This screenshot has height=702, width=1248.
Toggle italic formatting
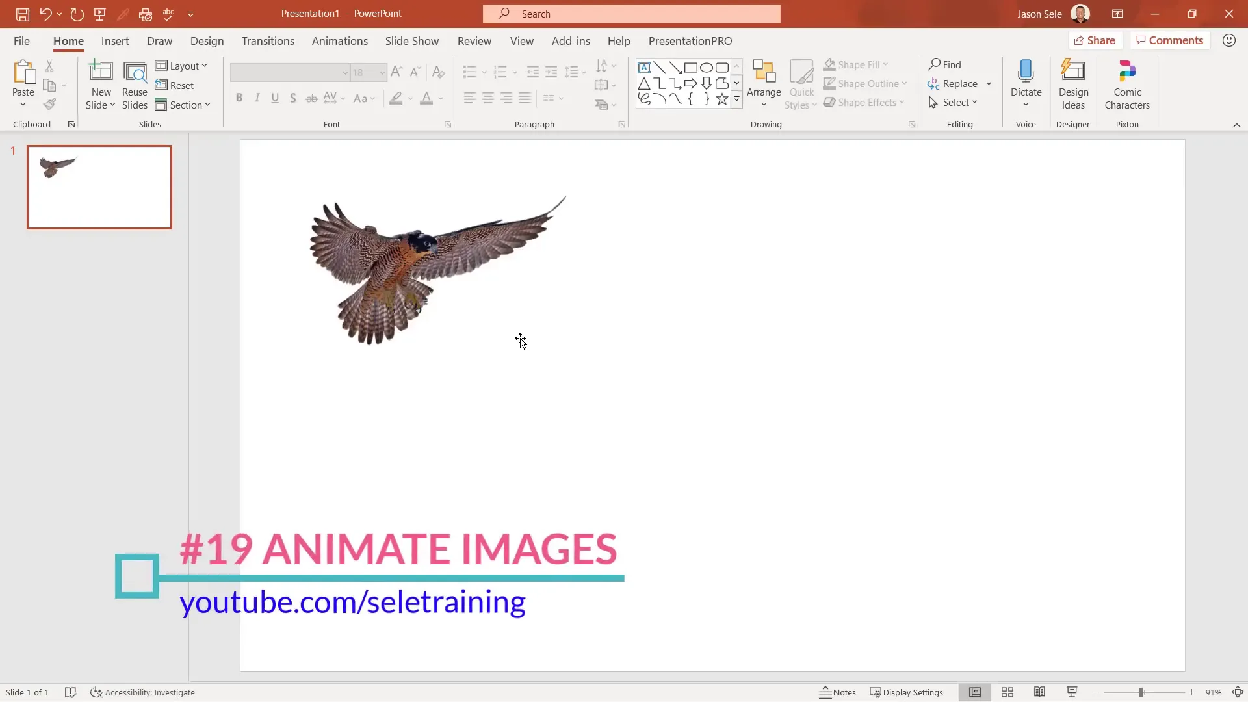click(x=257, y=97)
